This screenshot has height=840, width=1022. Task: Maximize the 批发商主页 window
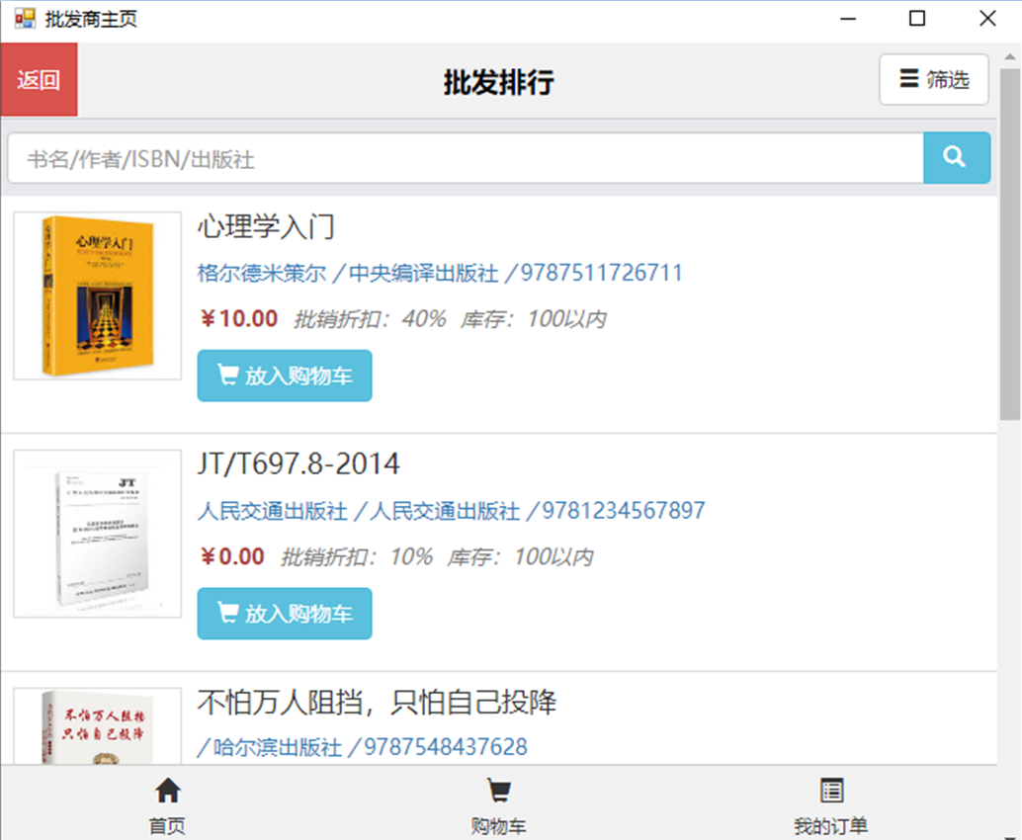click(x=917, y=18)
